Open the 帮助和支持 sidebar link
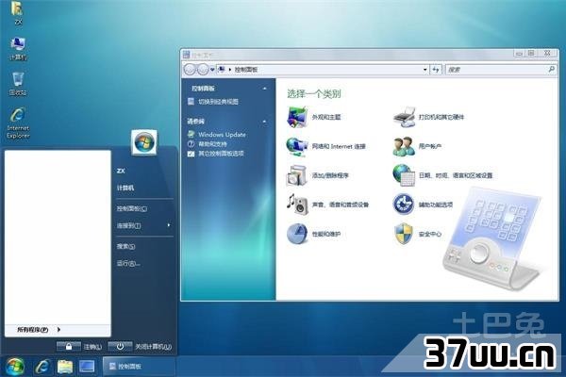This screenshot has height=377, width=566. point(212,144)
